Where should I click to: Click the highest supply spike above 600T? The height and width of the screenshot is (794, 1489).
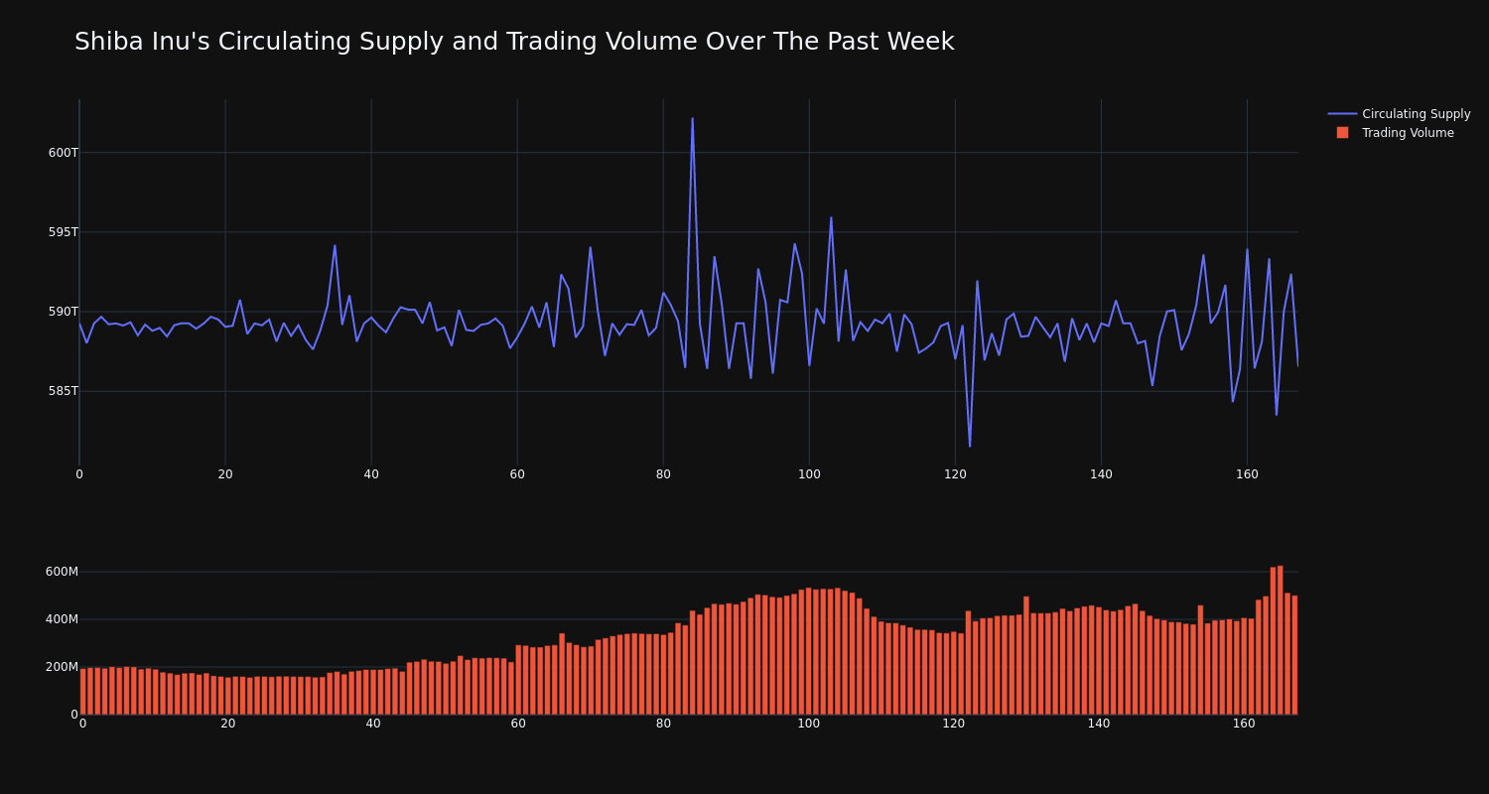click(693, 119)
